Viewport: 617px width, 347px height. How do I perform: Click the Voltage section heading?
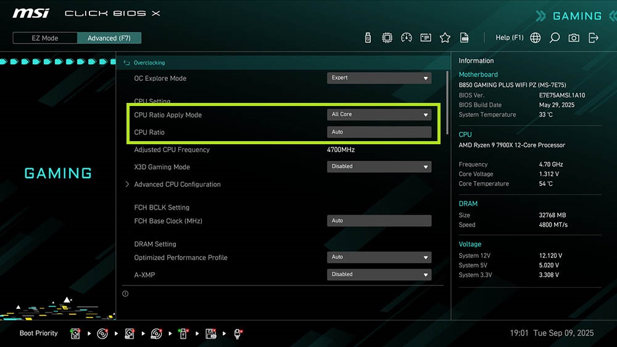[470, 245]
